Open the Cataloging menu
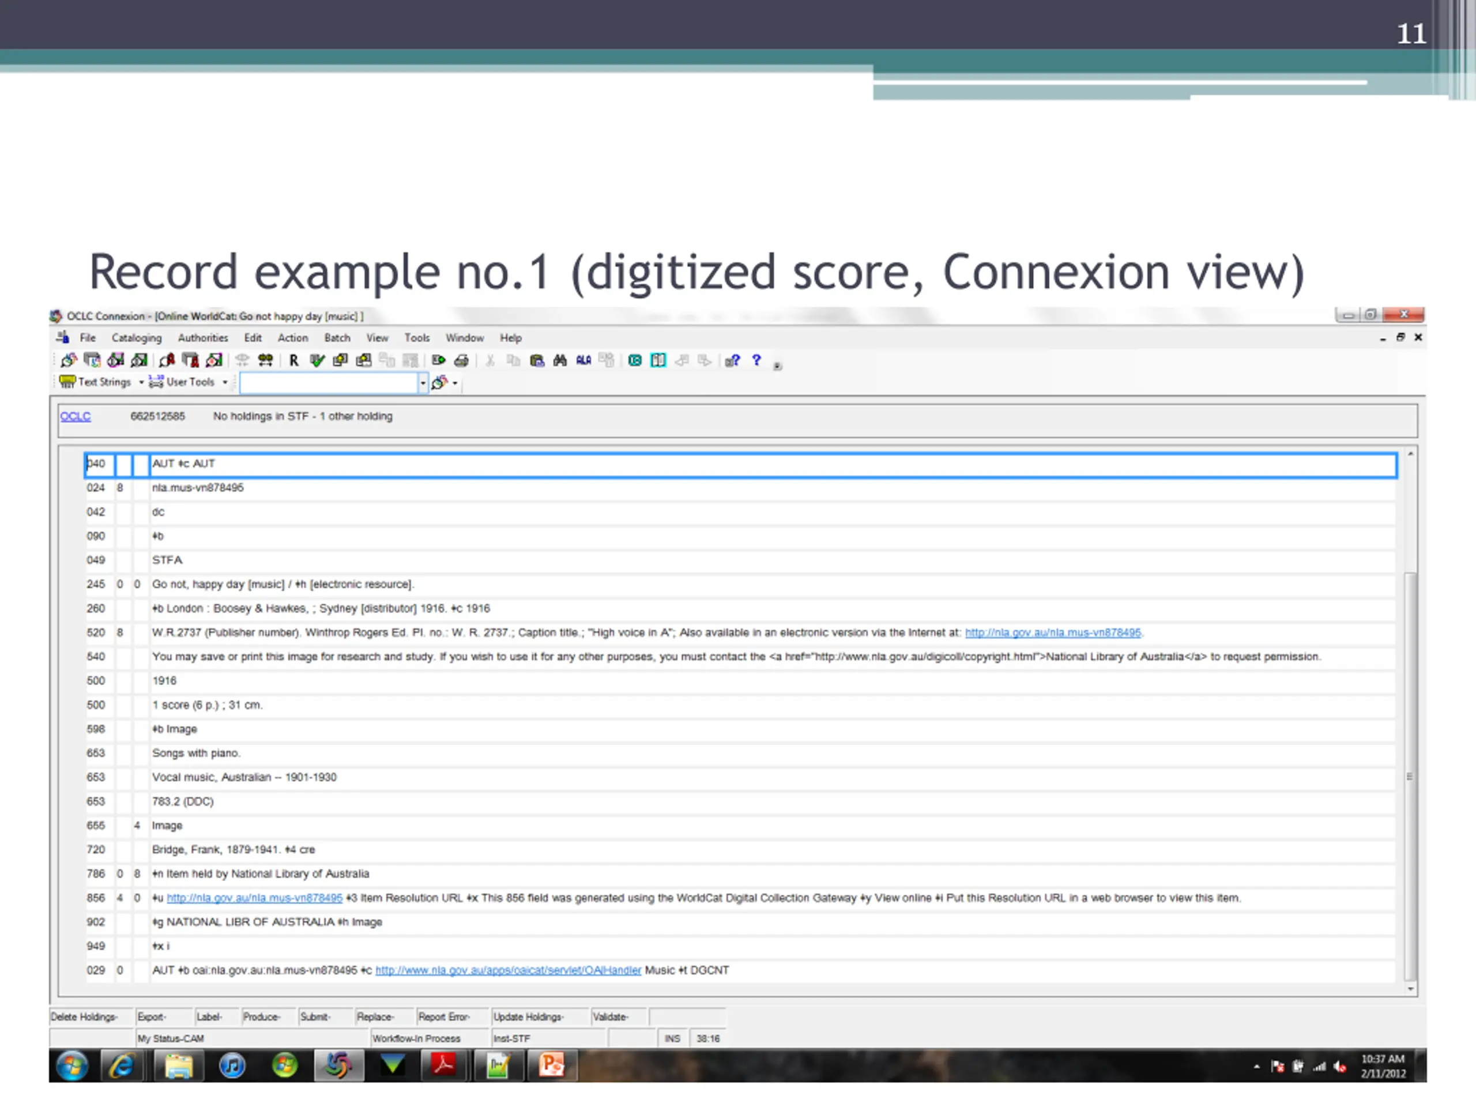This screenshot has height=1107, width=1476. [x=137, y=338]
